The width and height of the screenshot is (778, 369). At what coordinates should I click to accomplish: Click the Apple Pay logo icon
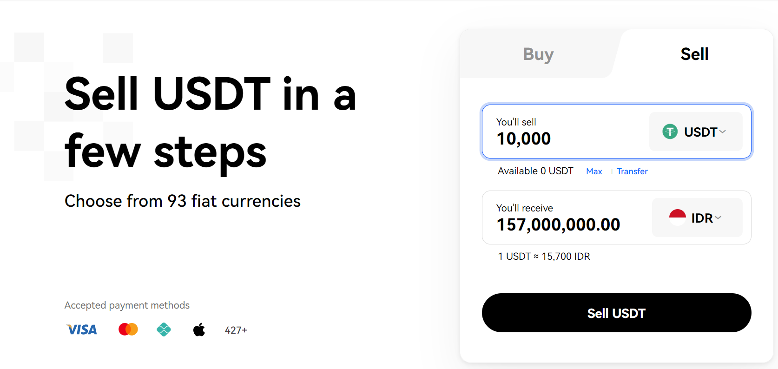[x=199, y=330]
